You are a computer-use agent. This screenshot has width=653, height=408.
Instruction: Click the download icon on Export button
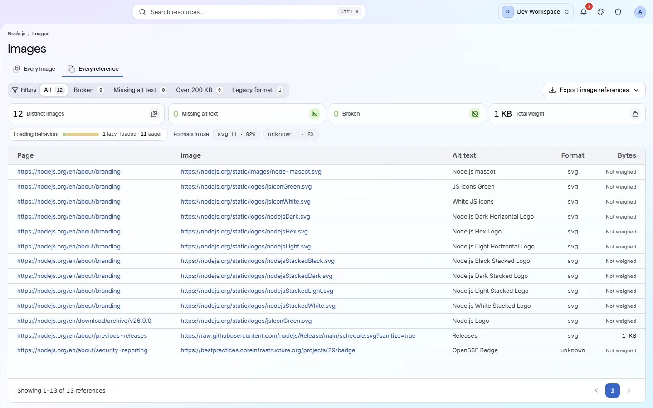pyautogui.click(x=552, y=90)
